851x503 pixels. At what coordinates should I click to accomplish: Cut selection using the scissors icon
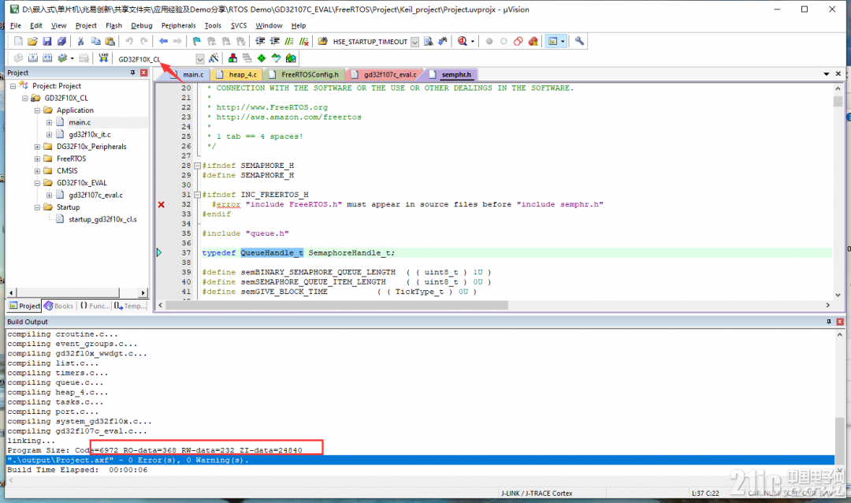click(80, 41)
